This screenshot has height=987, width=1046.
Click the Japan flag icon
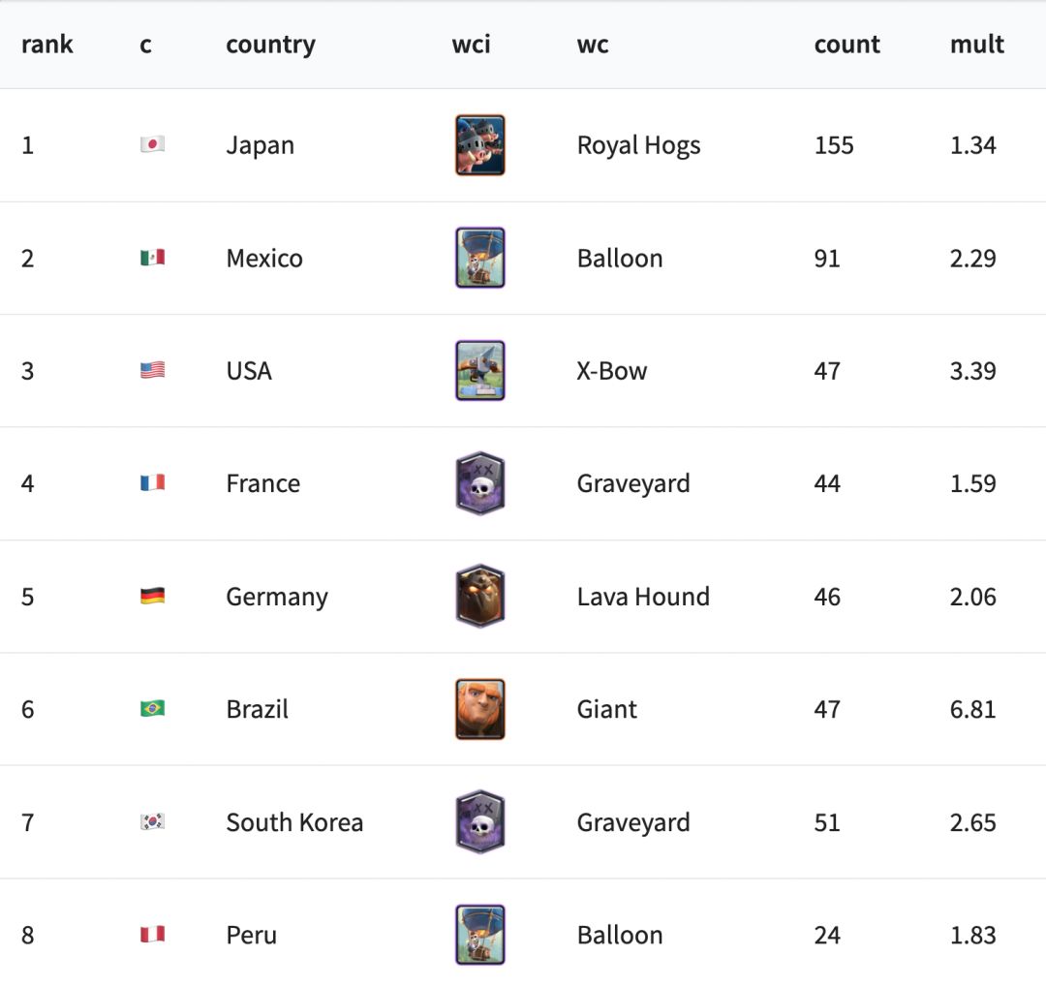152,145
